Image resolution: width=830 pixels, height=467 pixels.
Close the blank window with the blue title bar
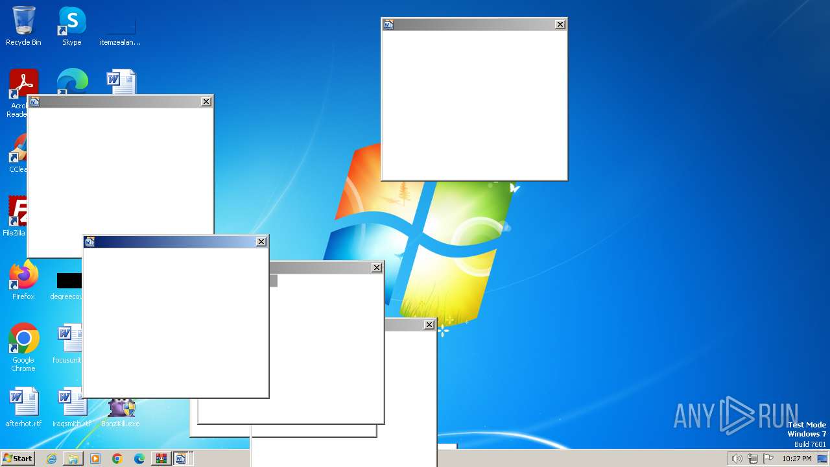[x=261, y=242]
